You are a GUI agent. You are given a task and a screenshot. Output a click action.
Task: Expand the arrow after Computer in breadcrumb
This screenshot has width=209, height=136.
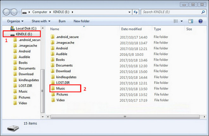[x=50, y=12]
